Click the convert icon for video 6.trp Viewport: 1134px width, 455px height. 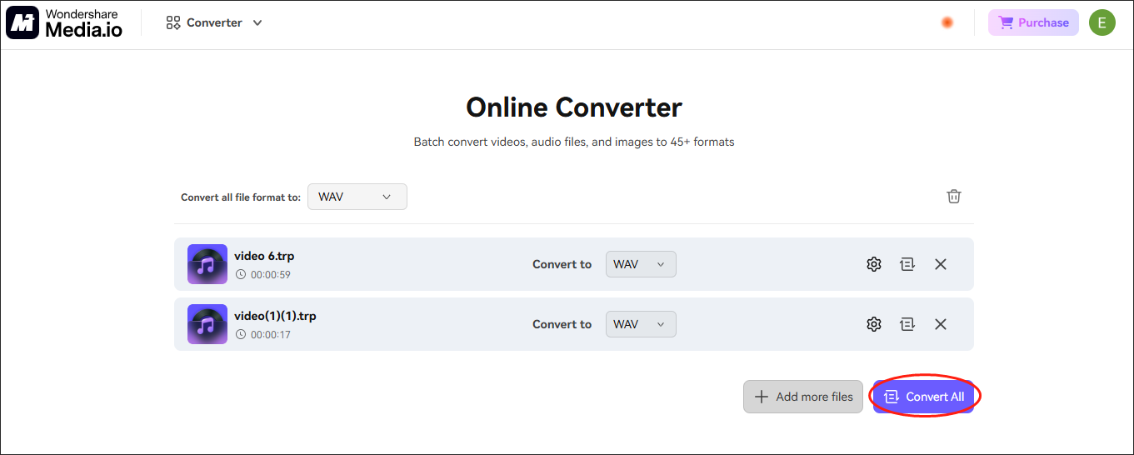(907, 264)
